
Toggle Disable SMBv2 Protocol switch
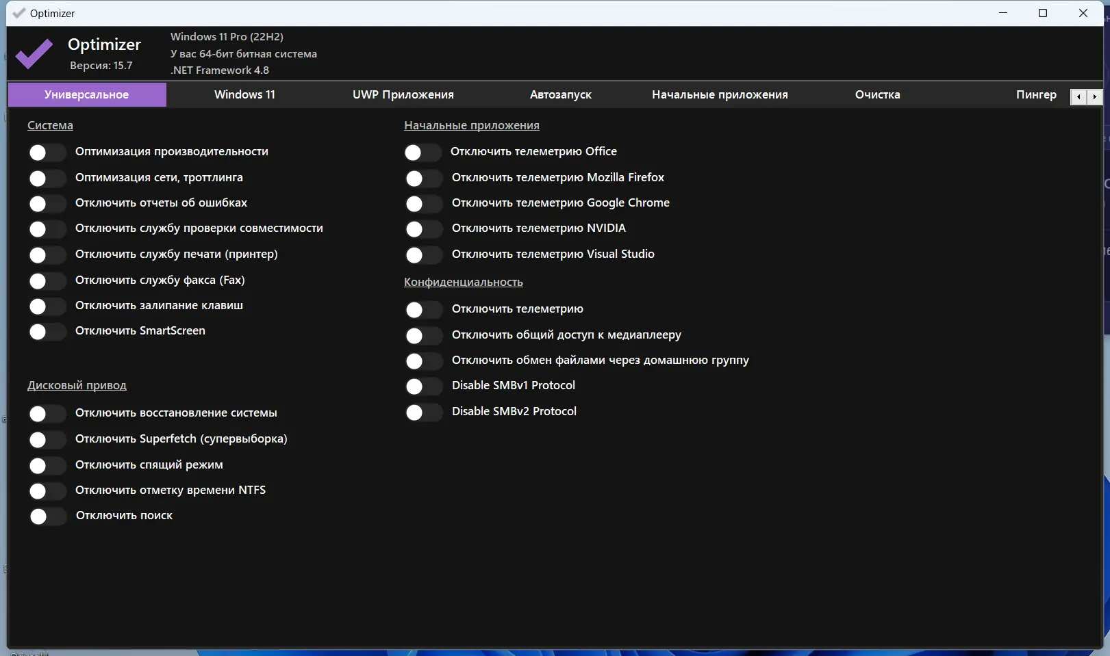click(424, 412)
